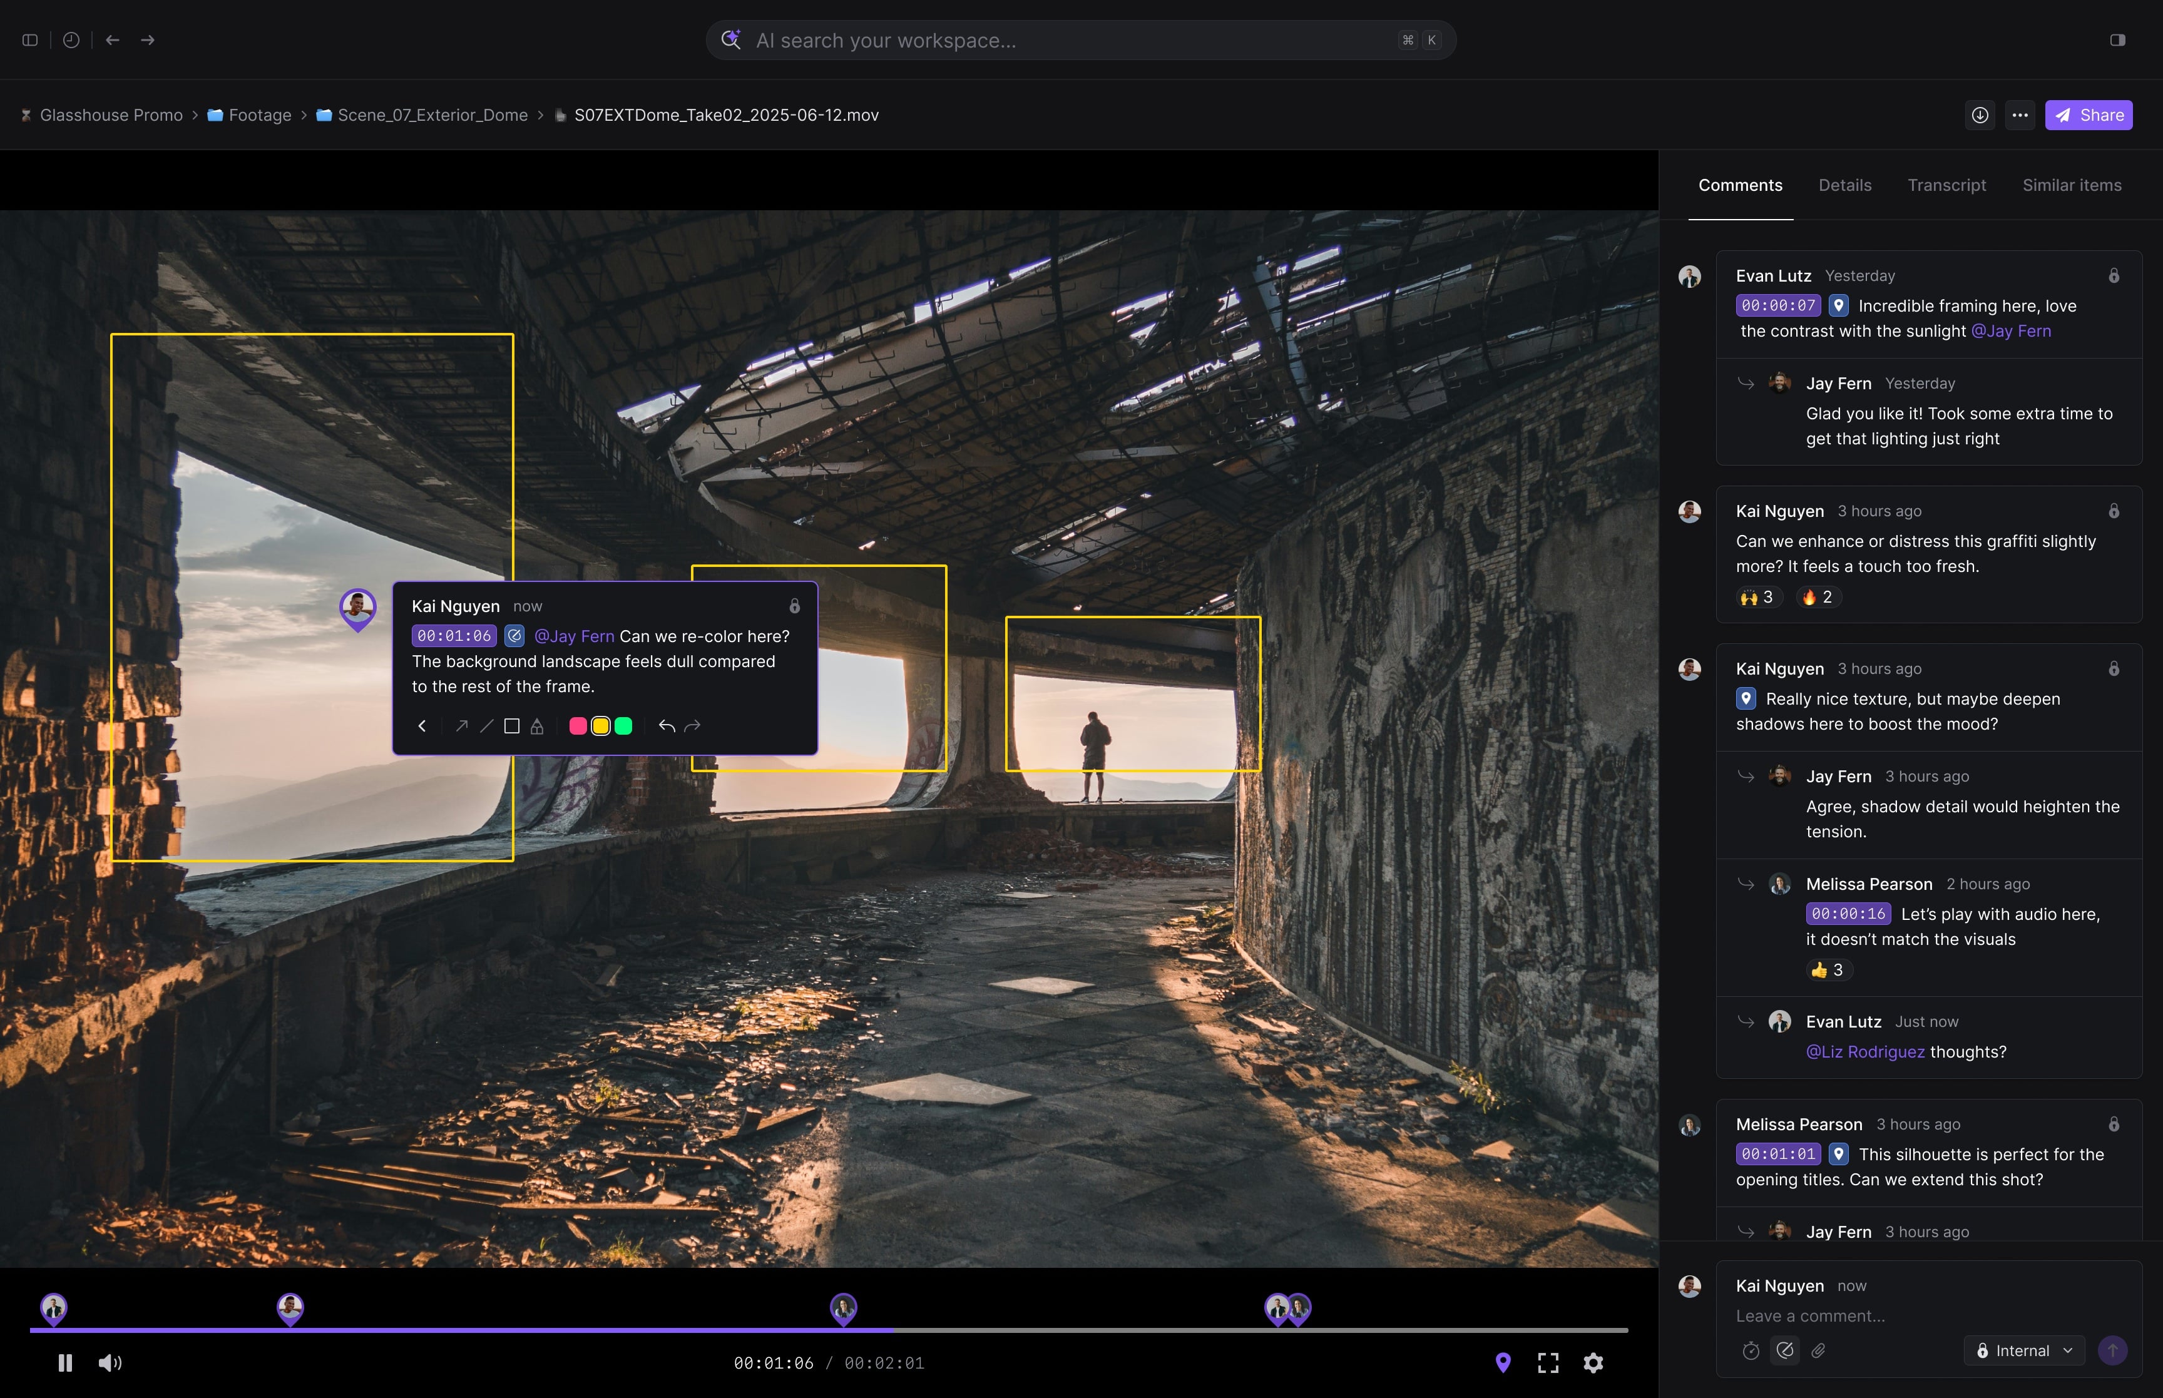Open player settings gear
This screenshot has height=1398, width=2163.
point(1593,1362)
